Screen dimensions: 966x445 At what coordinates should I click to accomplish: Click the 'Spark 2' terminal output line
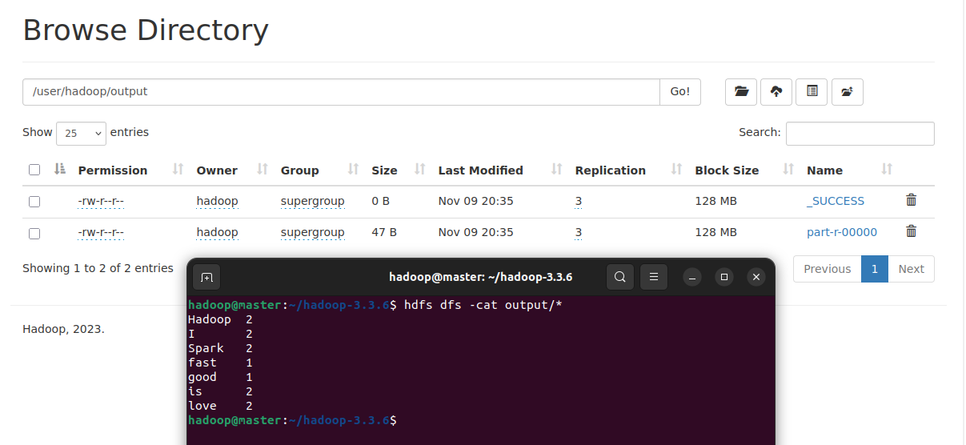[x=220, y=348]
